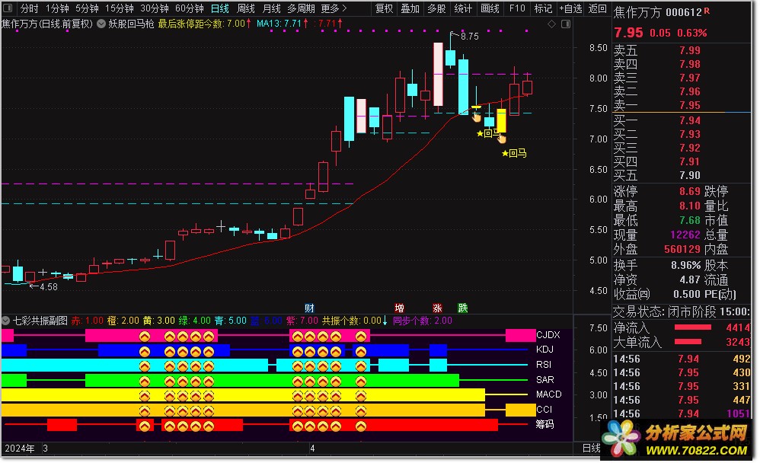Click the red 涨 event marker

pos(437,308)
